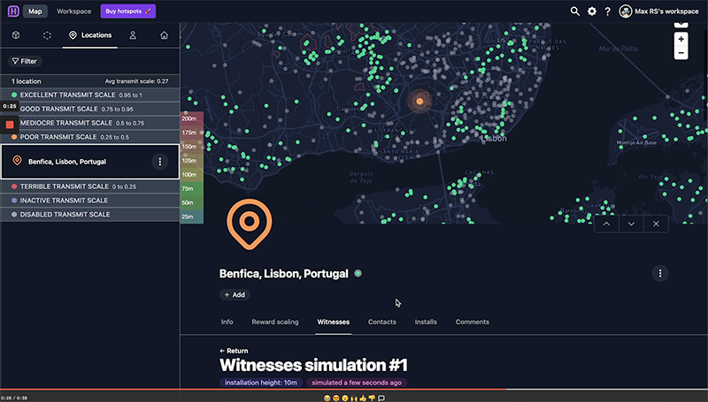Click the Buy hotspots button
This screenshot has height=402, width=708.
click(x=128, y=11)
